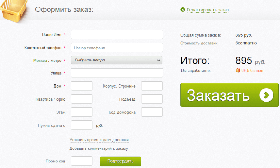Click the Дом input box
Image resolution: width=280 pixels, height=168 pixels.
[x=82, y=86]
